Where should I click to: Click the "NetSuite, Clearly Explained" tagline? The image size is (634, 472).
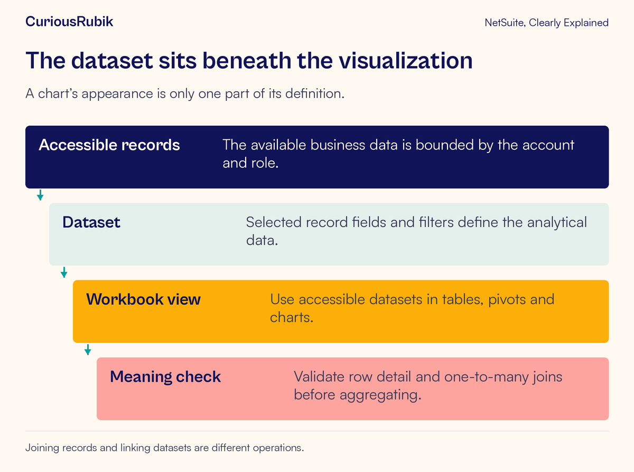pyautogui.click(x=546, y=23)
